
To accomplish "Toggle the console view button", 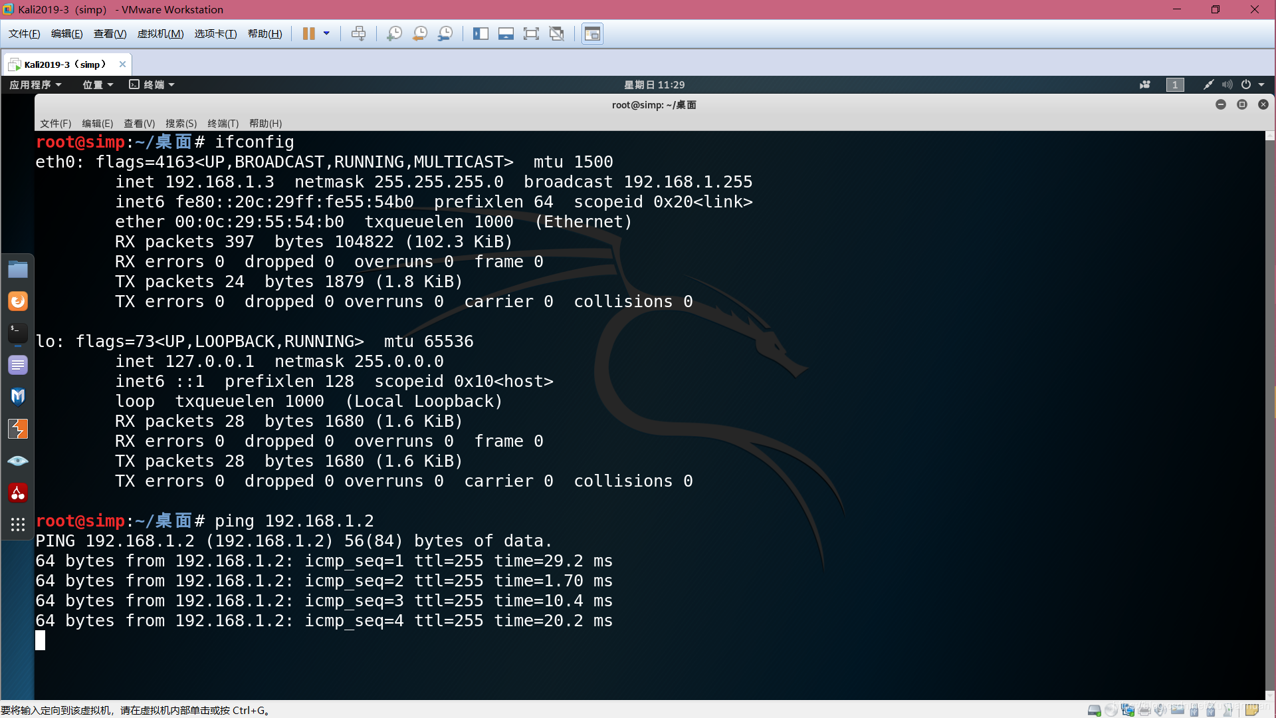I will [x=592, y=34].
